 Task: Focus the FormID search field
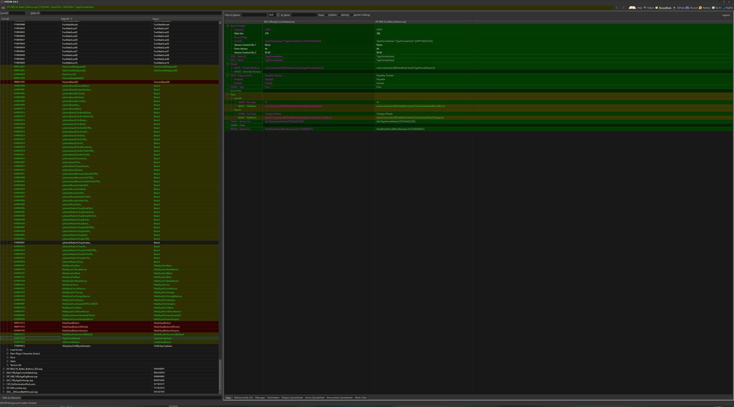[17, 13]
